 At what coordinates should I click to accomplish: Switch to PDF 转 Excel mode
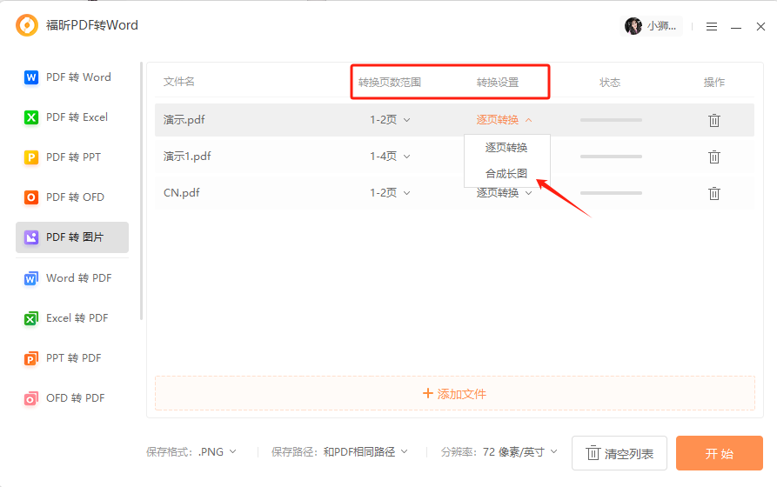point(72,117)
